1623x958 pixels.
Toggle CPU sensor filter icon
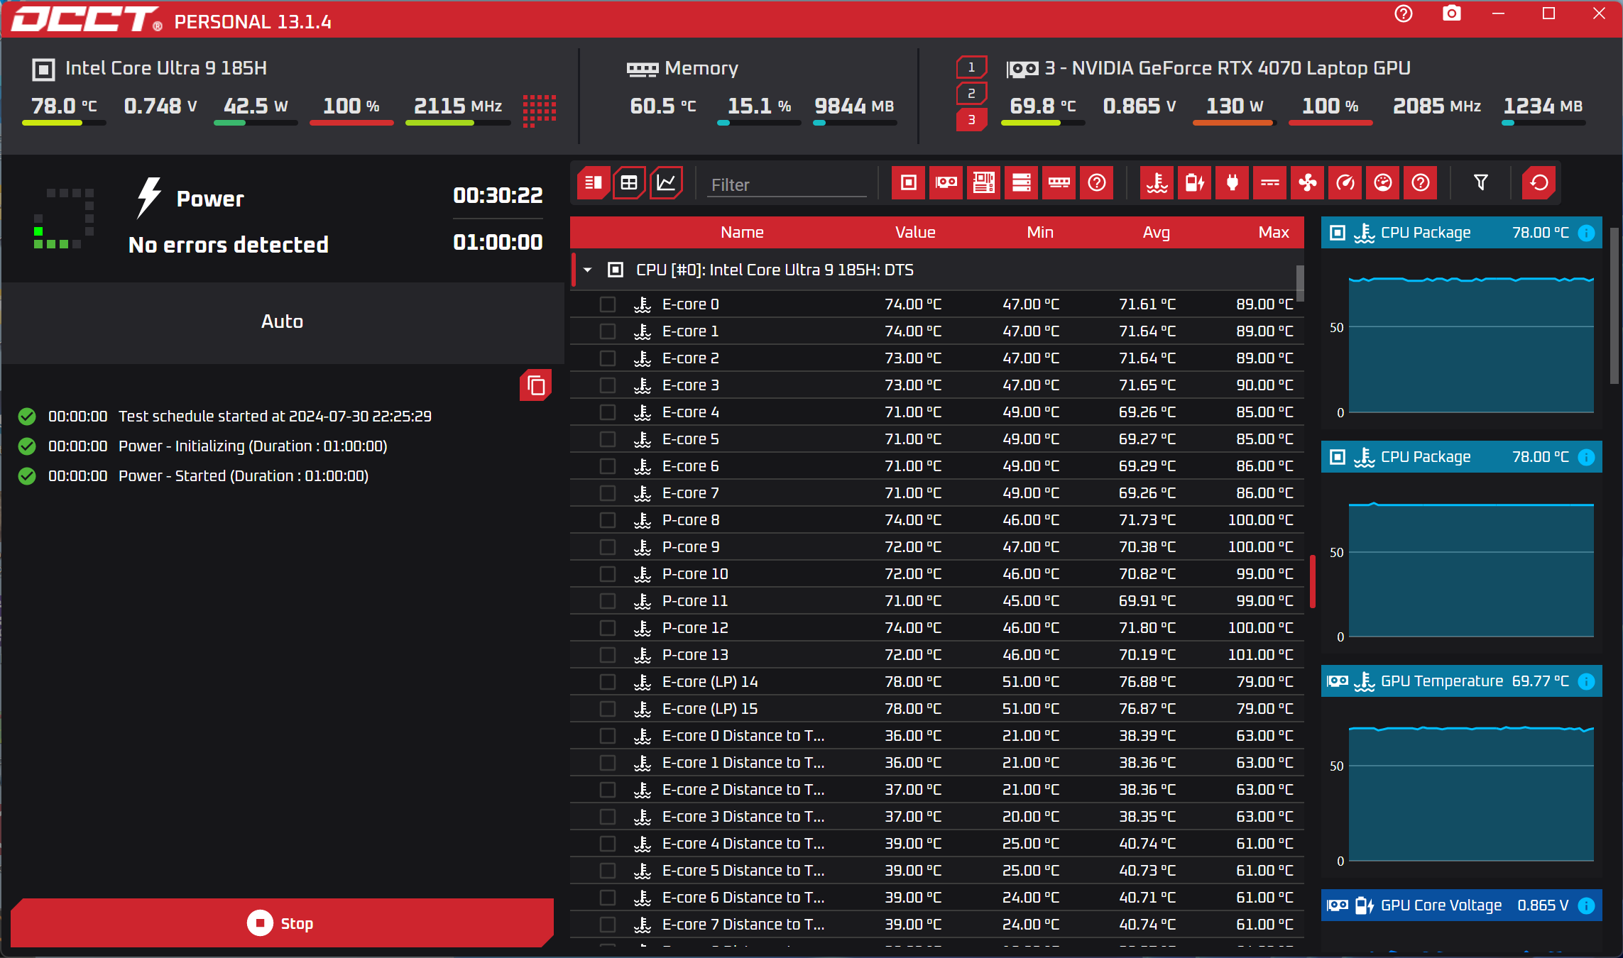(908, 183)
